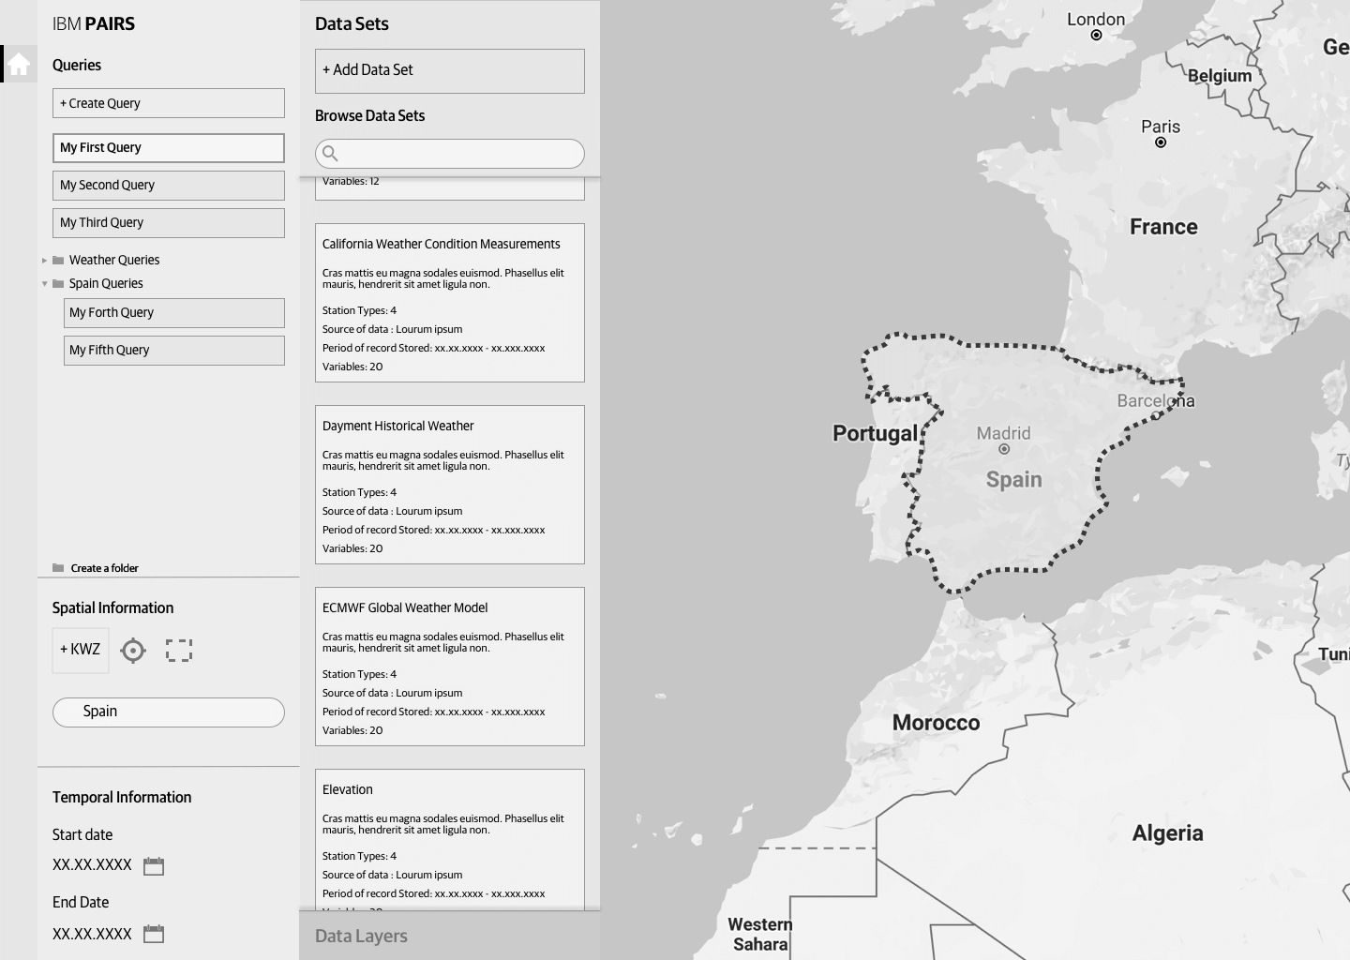Image resolution: width=1350 pixels, height=960 pixels.
Task: Click inside the Browse Data Sets search field
Action: click(450, 153)
